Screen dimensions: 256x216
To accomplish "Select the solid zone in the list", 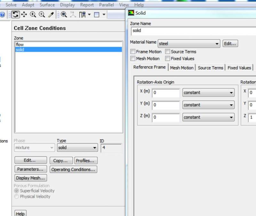I will tap(68, 50).
